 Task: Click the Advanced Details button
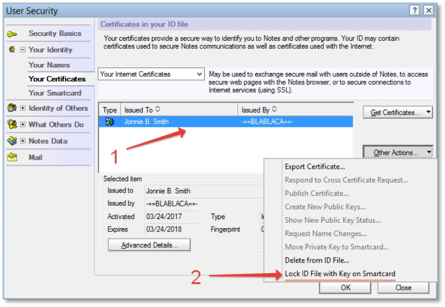pyautogui.click(x=149, y=245)
